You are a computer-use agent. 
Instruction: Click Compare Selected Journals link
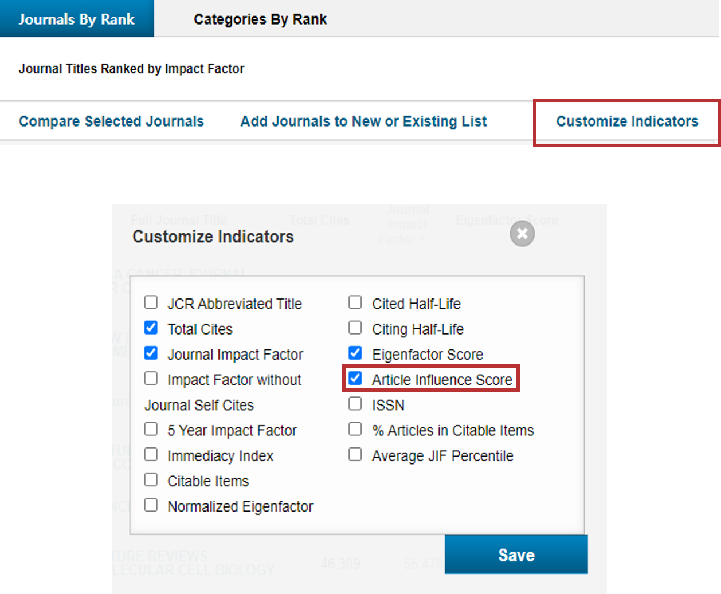(111, 121)
